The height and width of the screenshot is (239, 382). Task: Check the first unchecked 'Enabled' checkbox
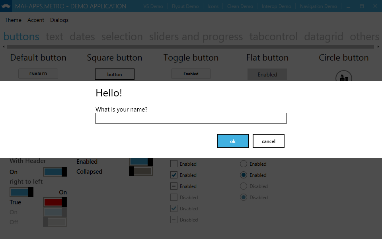coord(173,164)
